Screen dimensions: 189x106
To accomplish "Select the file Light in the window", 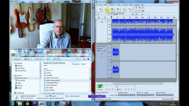I will [x=52, y=78].
